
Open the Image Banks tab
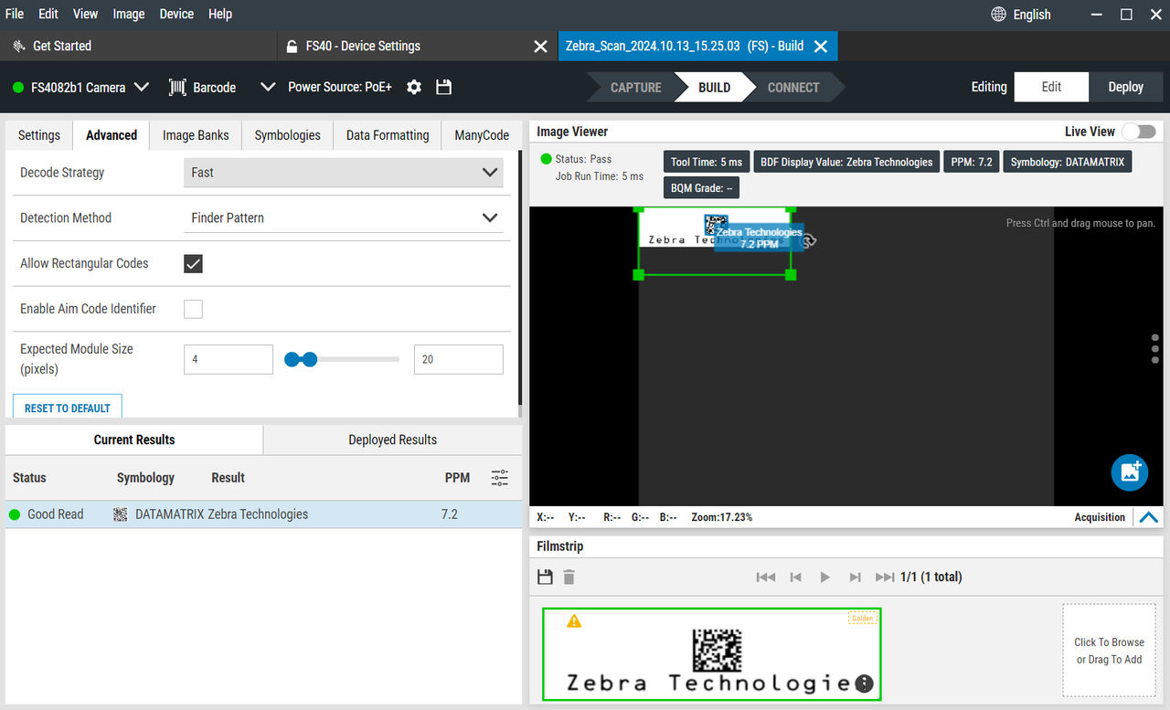(x=196, y=135)
